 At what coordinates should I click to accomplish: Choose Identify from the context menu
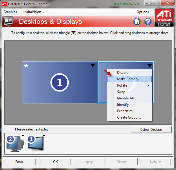(129, 105)
